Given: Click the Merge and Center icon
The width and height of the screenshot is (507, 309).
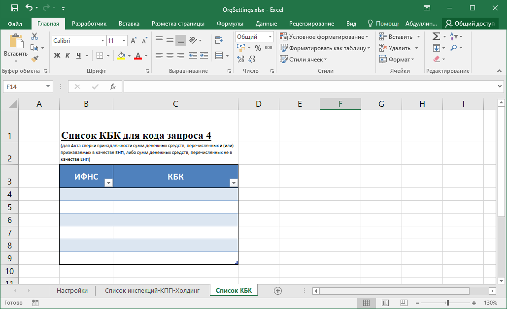Looking at the screenshot, I should coord(219,56).
